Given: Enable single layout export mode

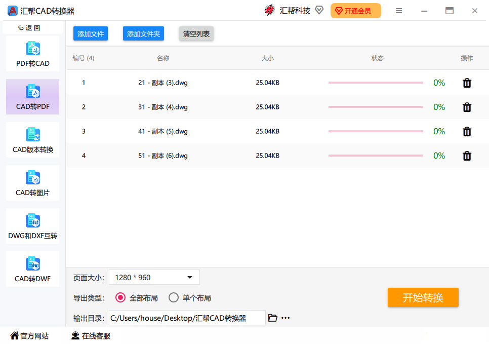Looking at the screenshot, I should coord(174,298).
